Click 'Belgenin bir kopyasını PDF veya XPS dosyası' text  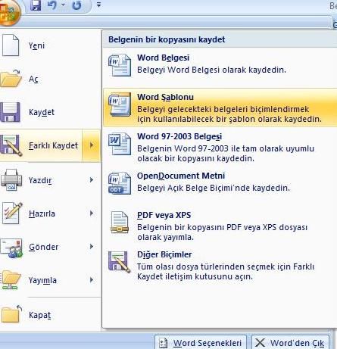(222, 227)
